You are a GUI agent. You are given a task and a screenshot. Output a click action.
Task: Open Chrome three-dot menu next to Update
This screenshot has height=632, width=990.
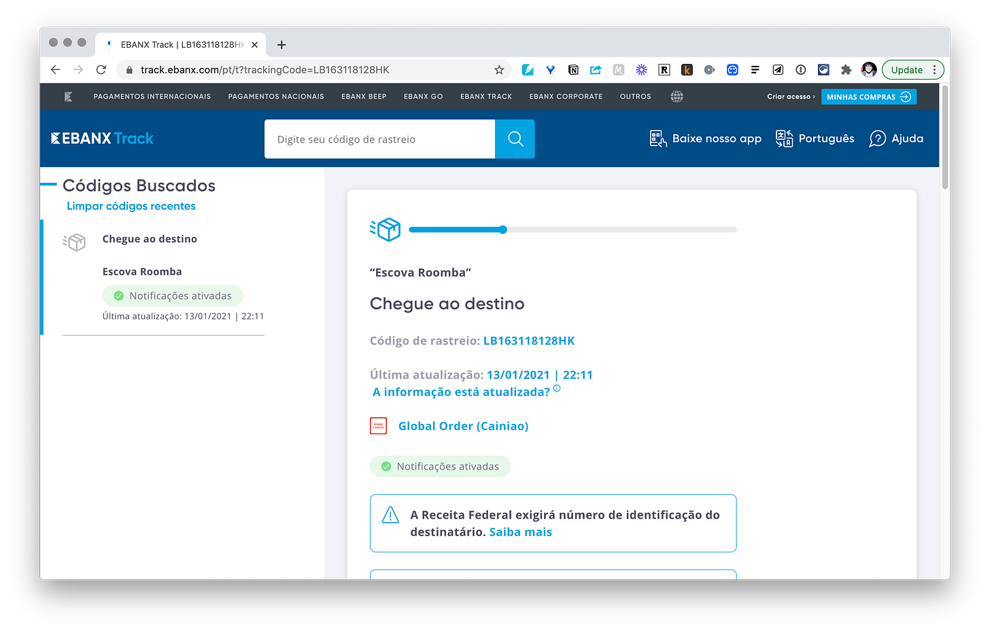[934, 70]
